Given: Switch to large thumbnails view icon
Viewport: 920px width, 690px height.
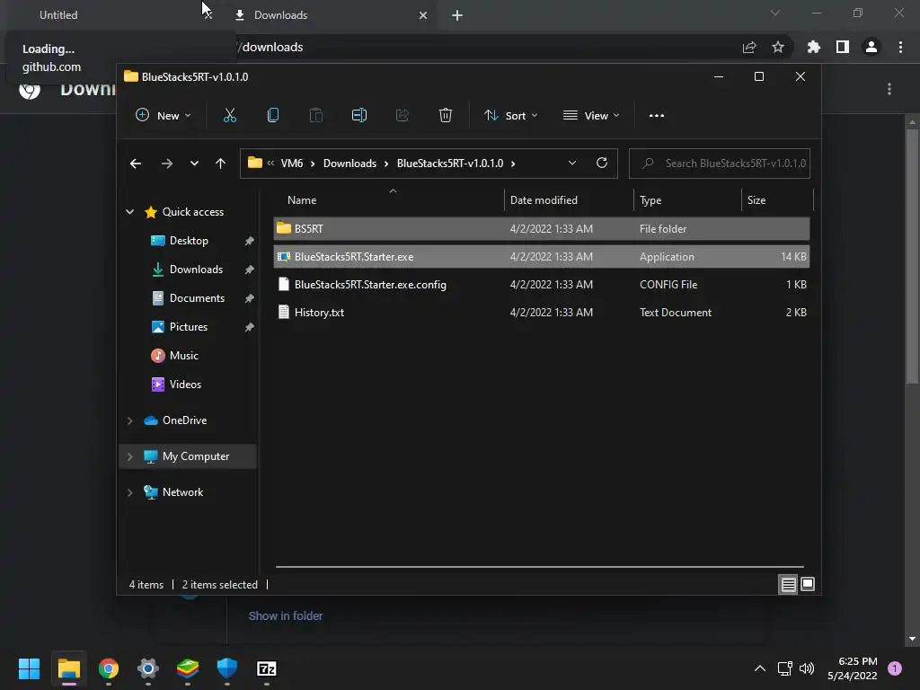Looking at the screenshot, I should tap(808, 584).
